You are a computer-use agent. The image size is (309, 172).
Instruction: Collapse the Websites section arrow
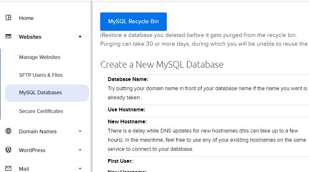tap(80, 37)
